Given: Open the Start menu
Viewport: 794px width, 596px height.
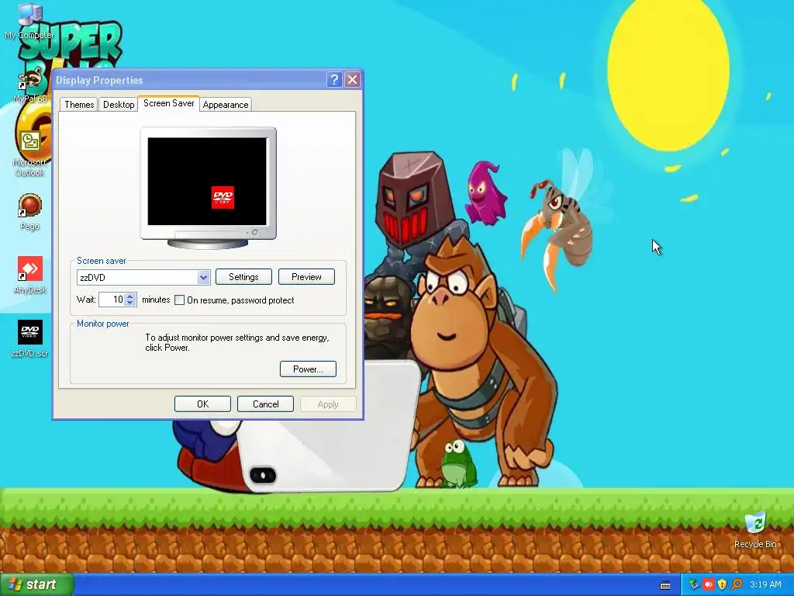Looking at the screenshot, I should coord(36,584).
